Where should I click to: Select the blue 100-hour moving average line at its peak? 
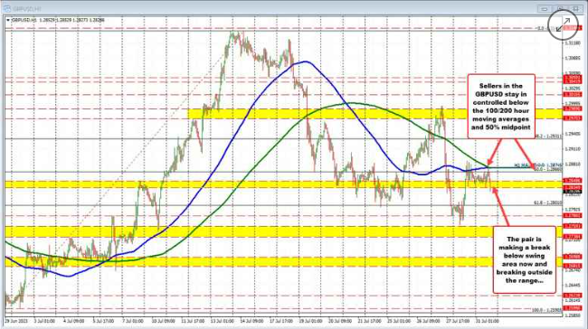(x=307, y=61)
